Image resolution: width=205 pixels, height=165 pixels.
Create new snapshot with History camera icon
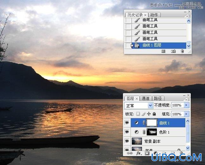[x=173, y=51]
